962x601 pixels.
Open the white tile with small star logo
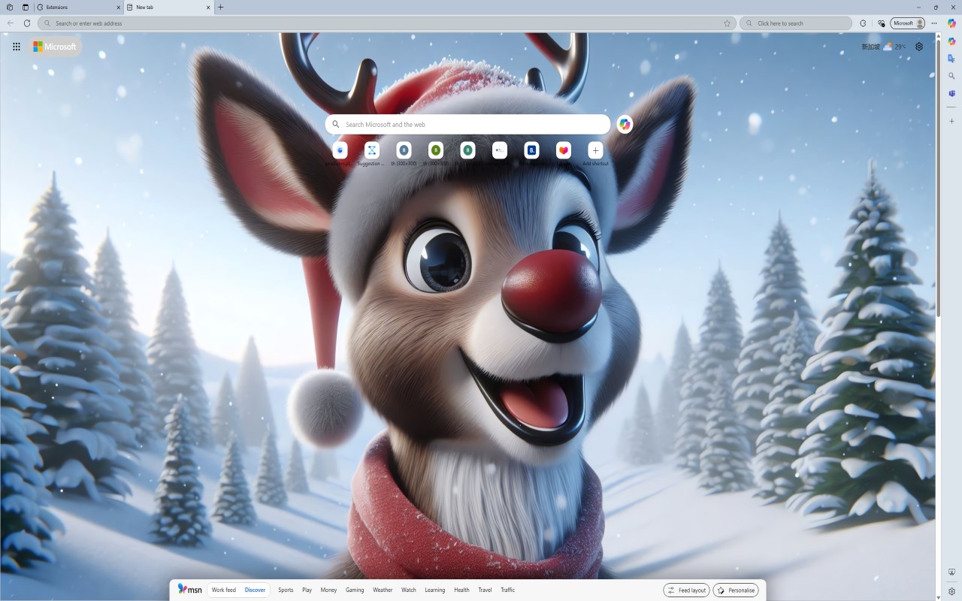500,153
